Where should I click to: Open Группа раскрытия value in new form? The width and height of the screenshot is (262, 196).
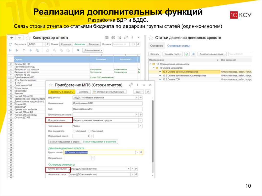click(x=136, y=169)
